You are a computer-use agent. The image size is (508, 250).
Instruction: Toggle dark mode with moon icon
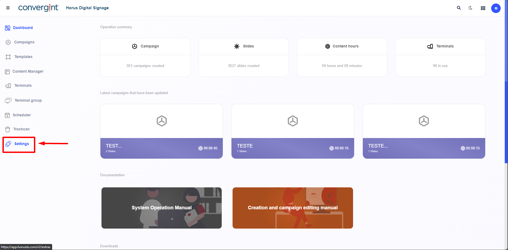point(471,8)
